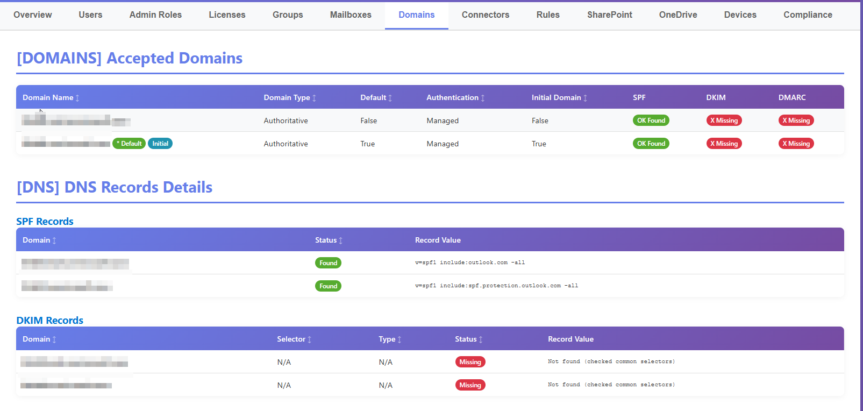Go to the Compliance tab
Image resolution: width=863 pixels, height=411 pixels.
[808, 15]
